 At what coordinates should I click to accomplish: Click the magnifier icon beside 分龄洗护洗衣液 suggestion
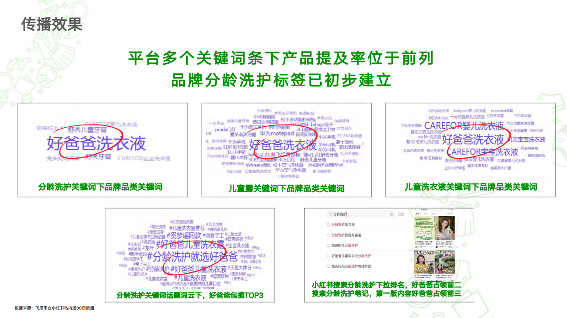[328, 224]
